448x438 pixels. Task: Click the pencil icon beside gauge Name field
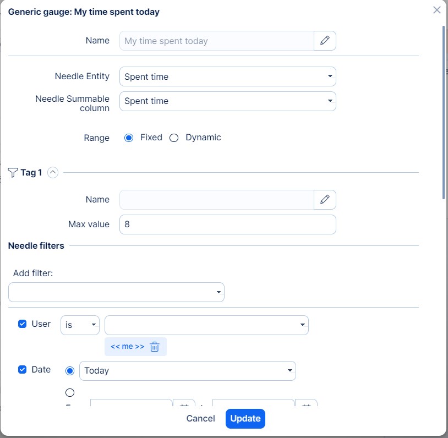(325, 41)
